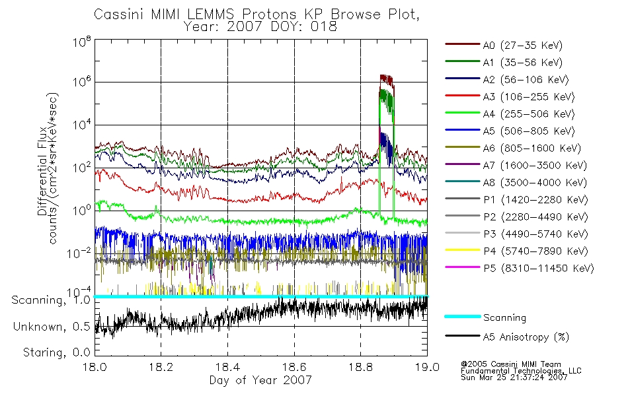This screenshot has width=628, height=396.
Task: Click the 'Unknown, 0.5' axis label
Action: (52, 327)
